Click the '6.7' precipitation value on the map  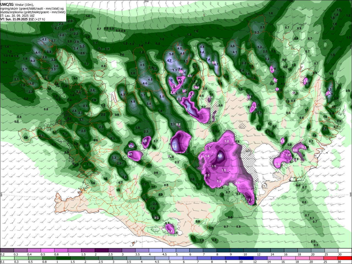(169, 61)
